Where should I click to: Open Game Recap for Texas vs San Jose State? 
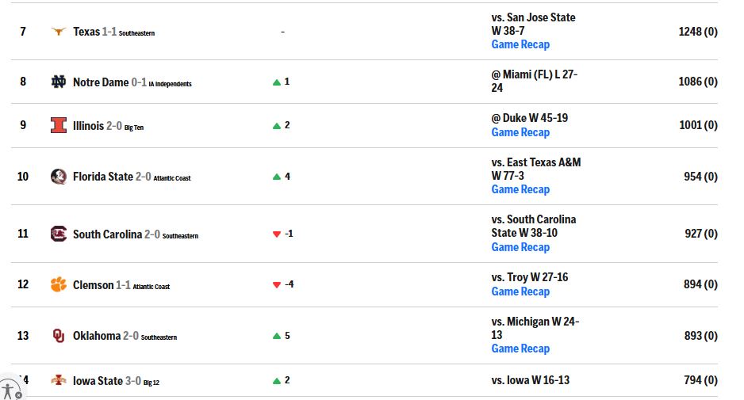point(520,44)
